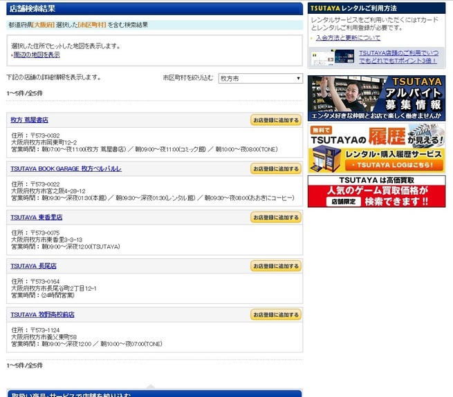Screen dimensions: 453x397
Task: Add BOOK GARAGE 枚方ベルパルレ to registered stores
Action: click(x=276, y=168)
